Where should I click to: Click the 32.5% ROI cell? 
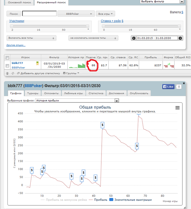click(x=183, y=65)
